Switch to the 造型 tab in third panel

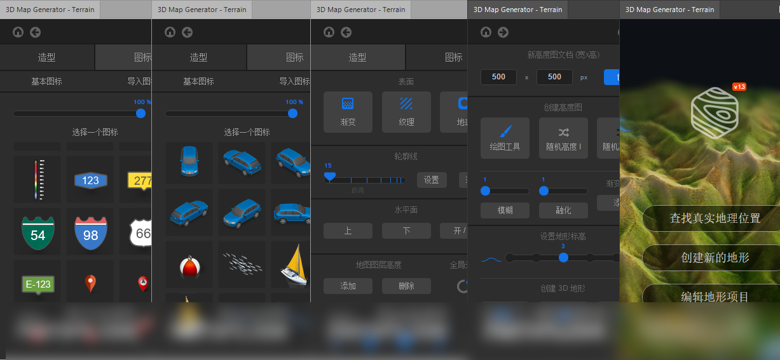pyautogui.click(x=358, y=57)
